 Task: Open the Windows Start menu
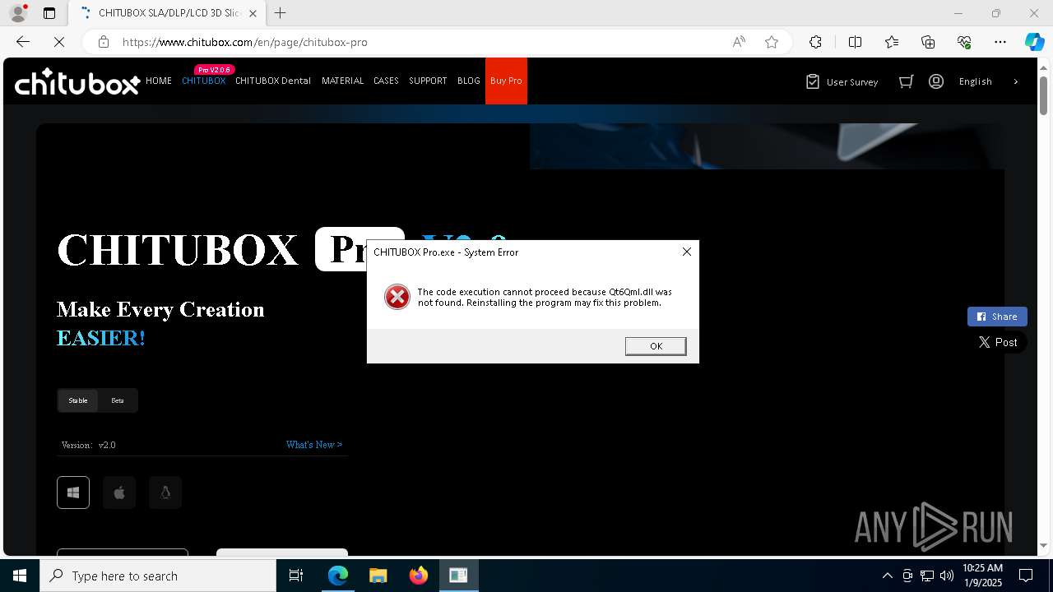pos(20,576)
